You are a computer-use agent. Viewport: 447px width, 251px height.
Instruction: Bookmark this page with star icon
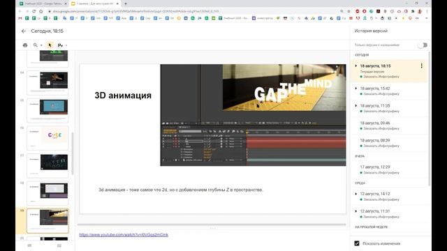[349, 11]
